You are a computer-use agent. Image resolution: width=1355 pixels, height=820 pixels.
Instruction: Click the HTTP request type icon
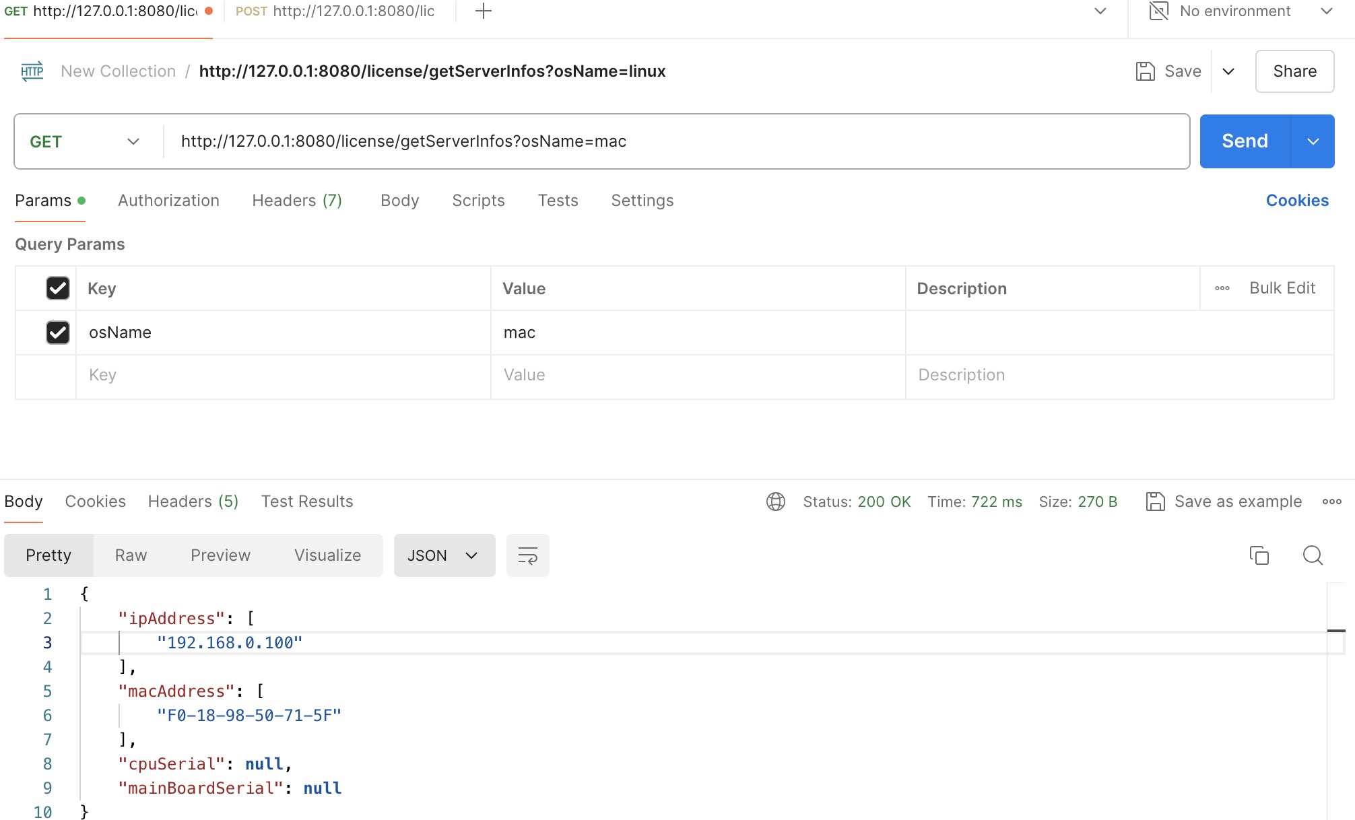(32, 71)
